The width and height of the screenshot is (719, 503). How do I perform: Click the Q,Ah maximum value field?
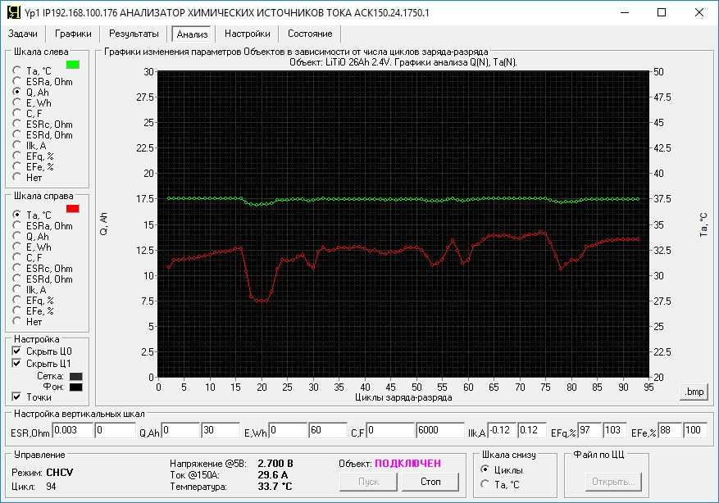pos(219,430)
